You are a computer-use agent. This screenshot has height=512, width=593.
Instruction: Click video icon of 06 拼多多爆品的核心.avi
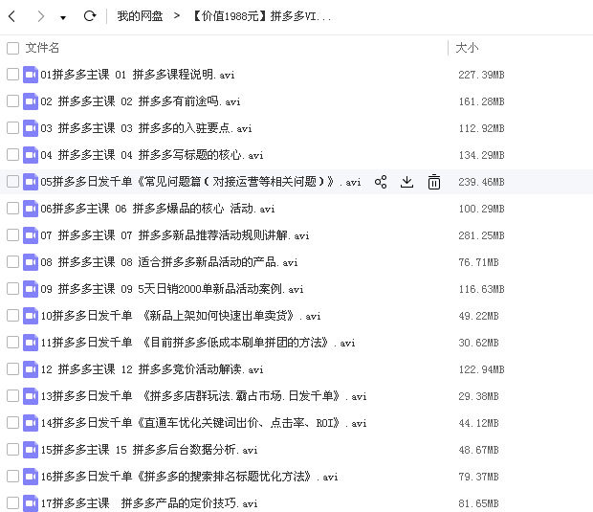tap(31, 209)
